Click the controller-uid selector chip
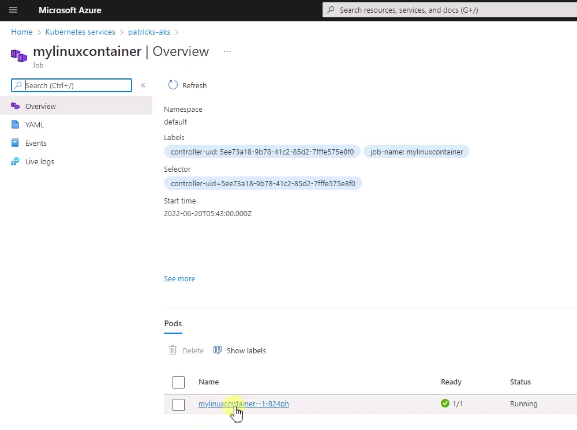Image resolution: width=577 pixels, height=430 pixels. coord(263,183)
